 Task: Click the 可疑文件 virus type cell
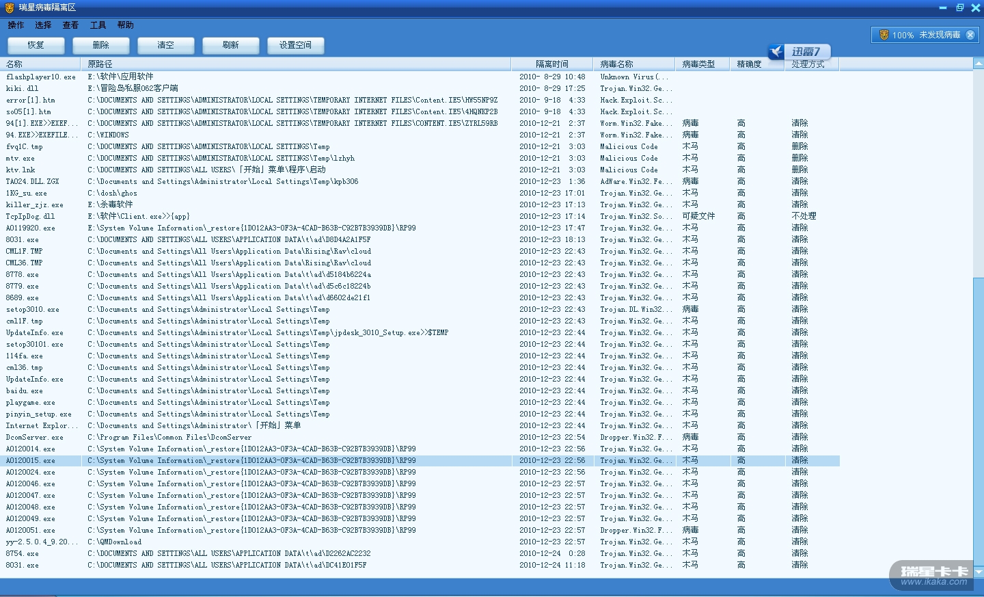click(698, 216)
